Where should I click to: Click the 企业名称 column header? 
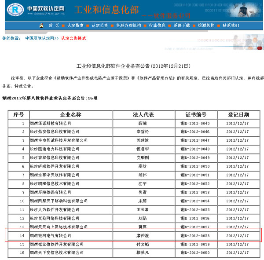pyautogui.click(x=71, y=114)
